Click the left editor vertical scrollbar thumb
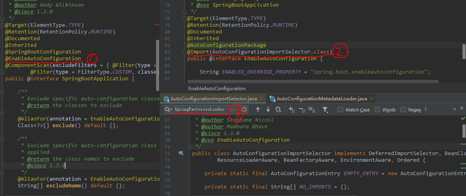The width and height of the screenshot is (466, 196). (158, 65)
